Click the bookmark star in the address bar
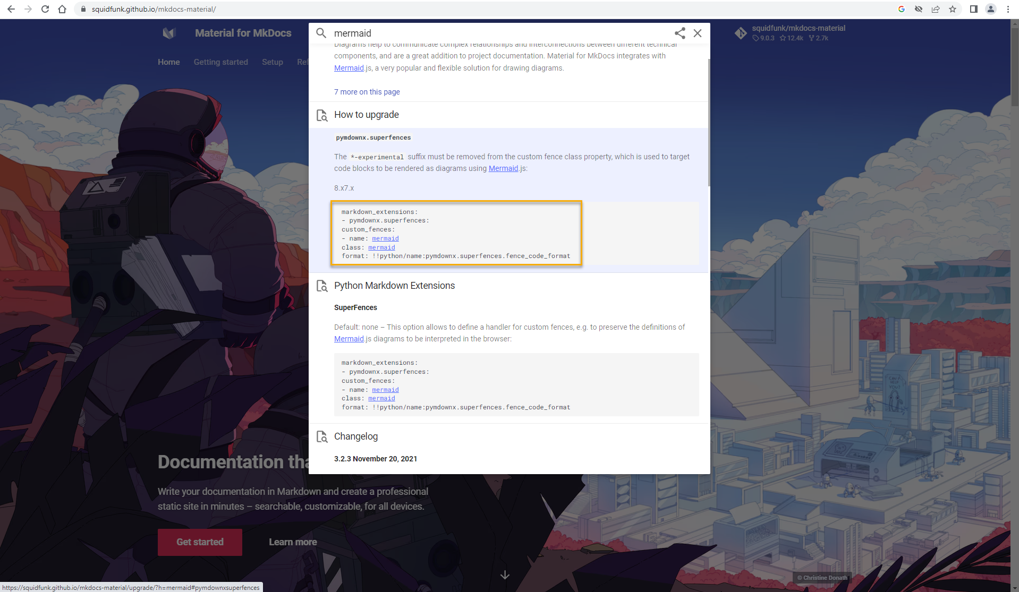The height and width of the screenshot is (592, 1019). pos(953,9)
